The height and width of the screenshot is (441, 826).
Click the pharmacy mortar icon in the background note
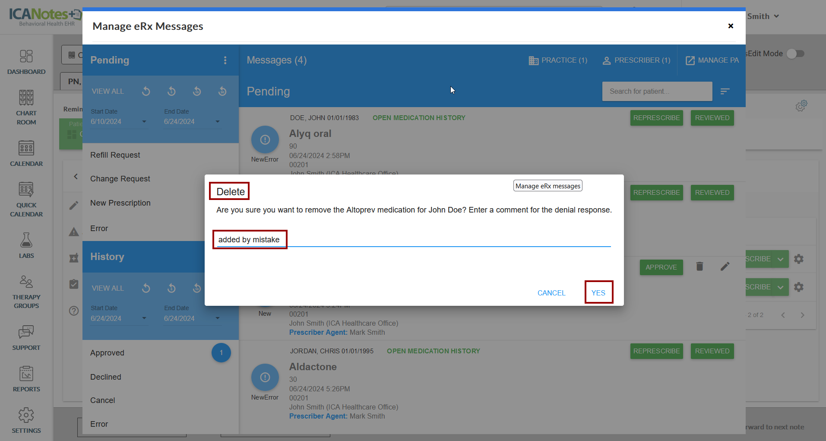(x=74, y=258)
